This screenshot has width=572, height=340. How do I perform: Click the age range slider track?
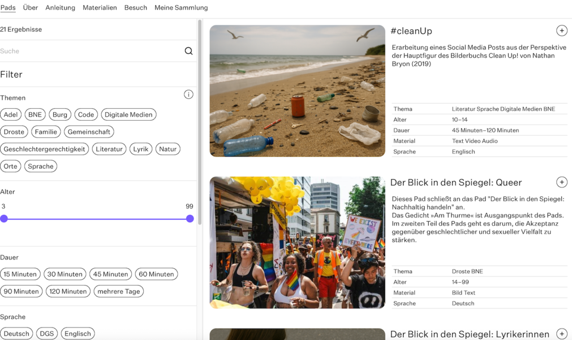coord(97,219)
